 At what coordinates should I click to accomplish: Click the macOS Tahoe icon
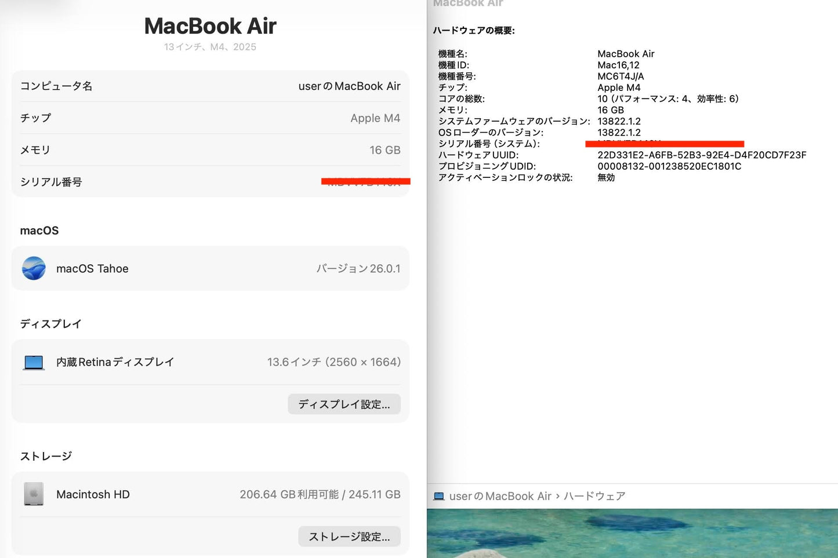34,268
